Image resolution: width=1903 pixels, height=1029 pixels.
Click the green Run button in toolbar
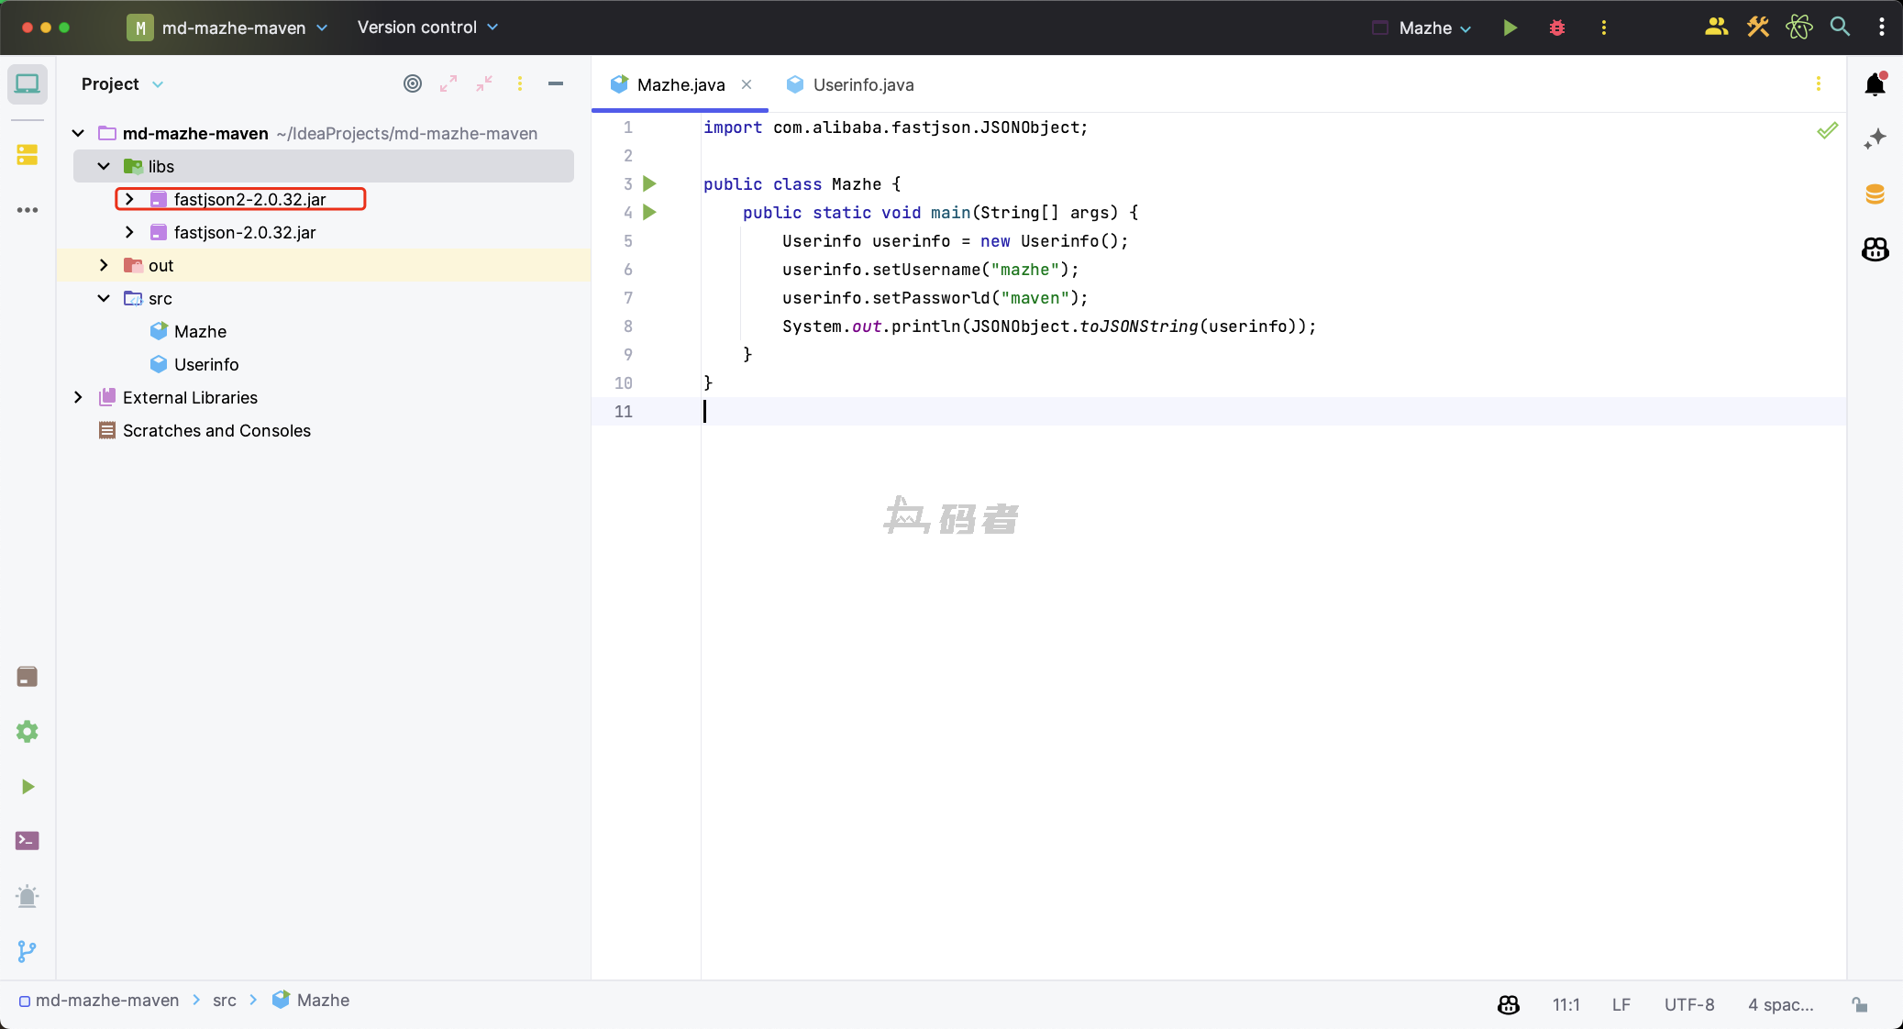click(x=1510, y=28)
